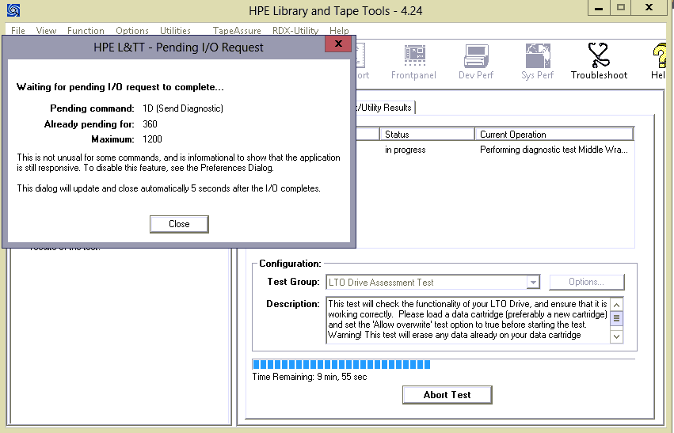This screenshot has height=433, width=674.
Task: Click 'Time Remaining: 9 min, 55 sec' text
Action: pyautogui.click(x=310, y=377)
